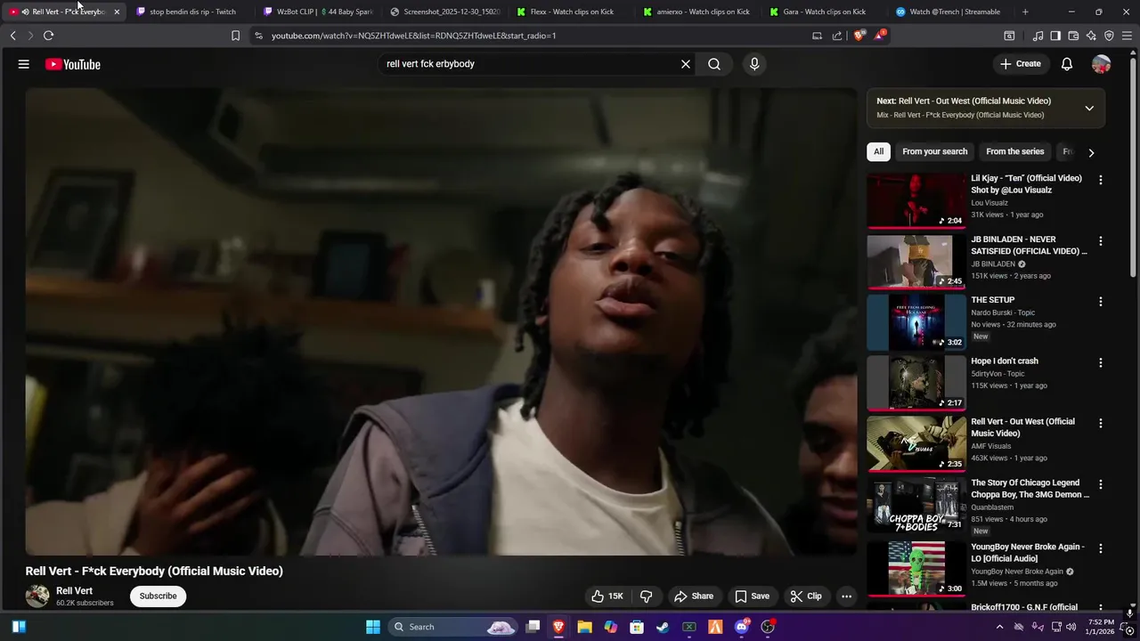Open Brave playlist music note icon
The width and height of the screenshot is (1140, 641).
tap(1038, 36)
